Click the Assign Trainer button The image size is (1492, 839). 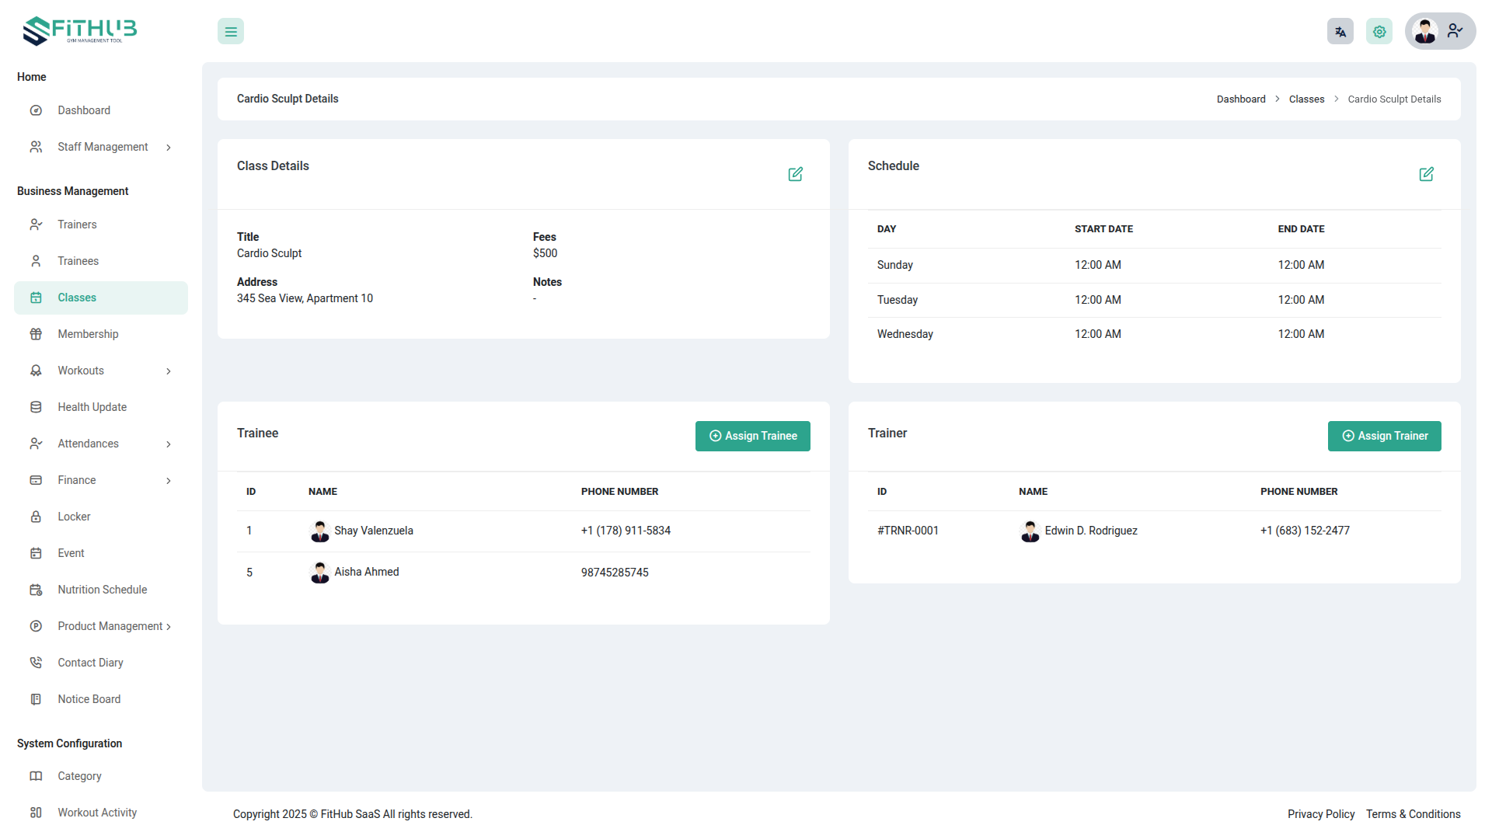(x=1384, y=436)
